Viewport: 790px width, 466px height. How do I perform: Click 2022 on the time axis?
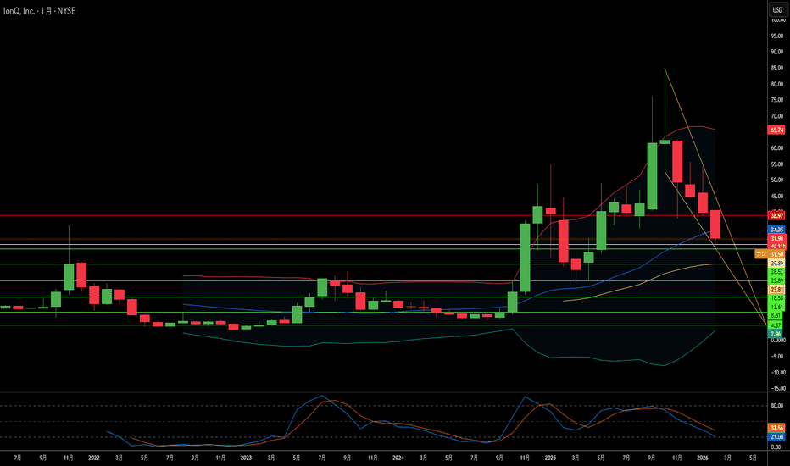coord(92,457)
